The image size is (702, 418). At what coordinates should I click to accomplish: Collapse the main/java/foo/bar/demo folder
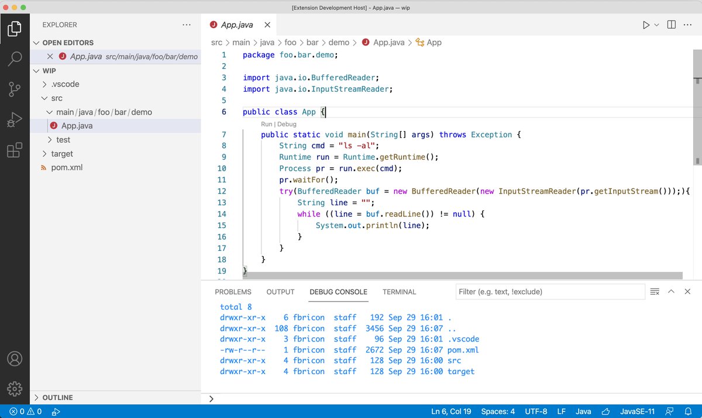pyautogui.click(x=50, y=112)
